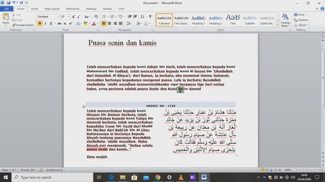
Task: Apply red font color
Action: click(x=93, y=24)
